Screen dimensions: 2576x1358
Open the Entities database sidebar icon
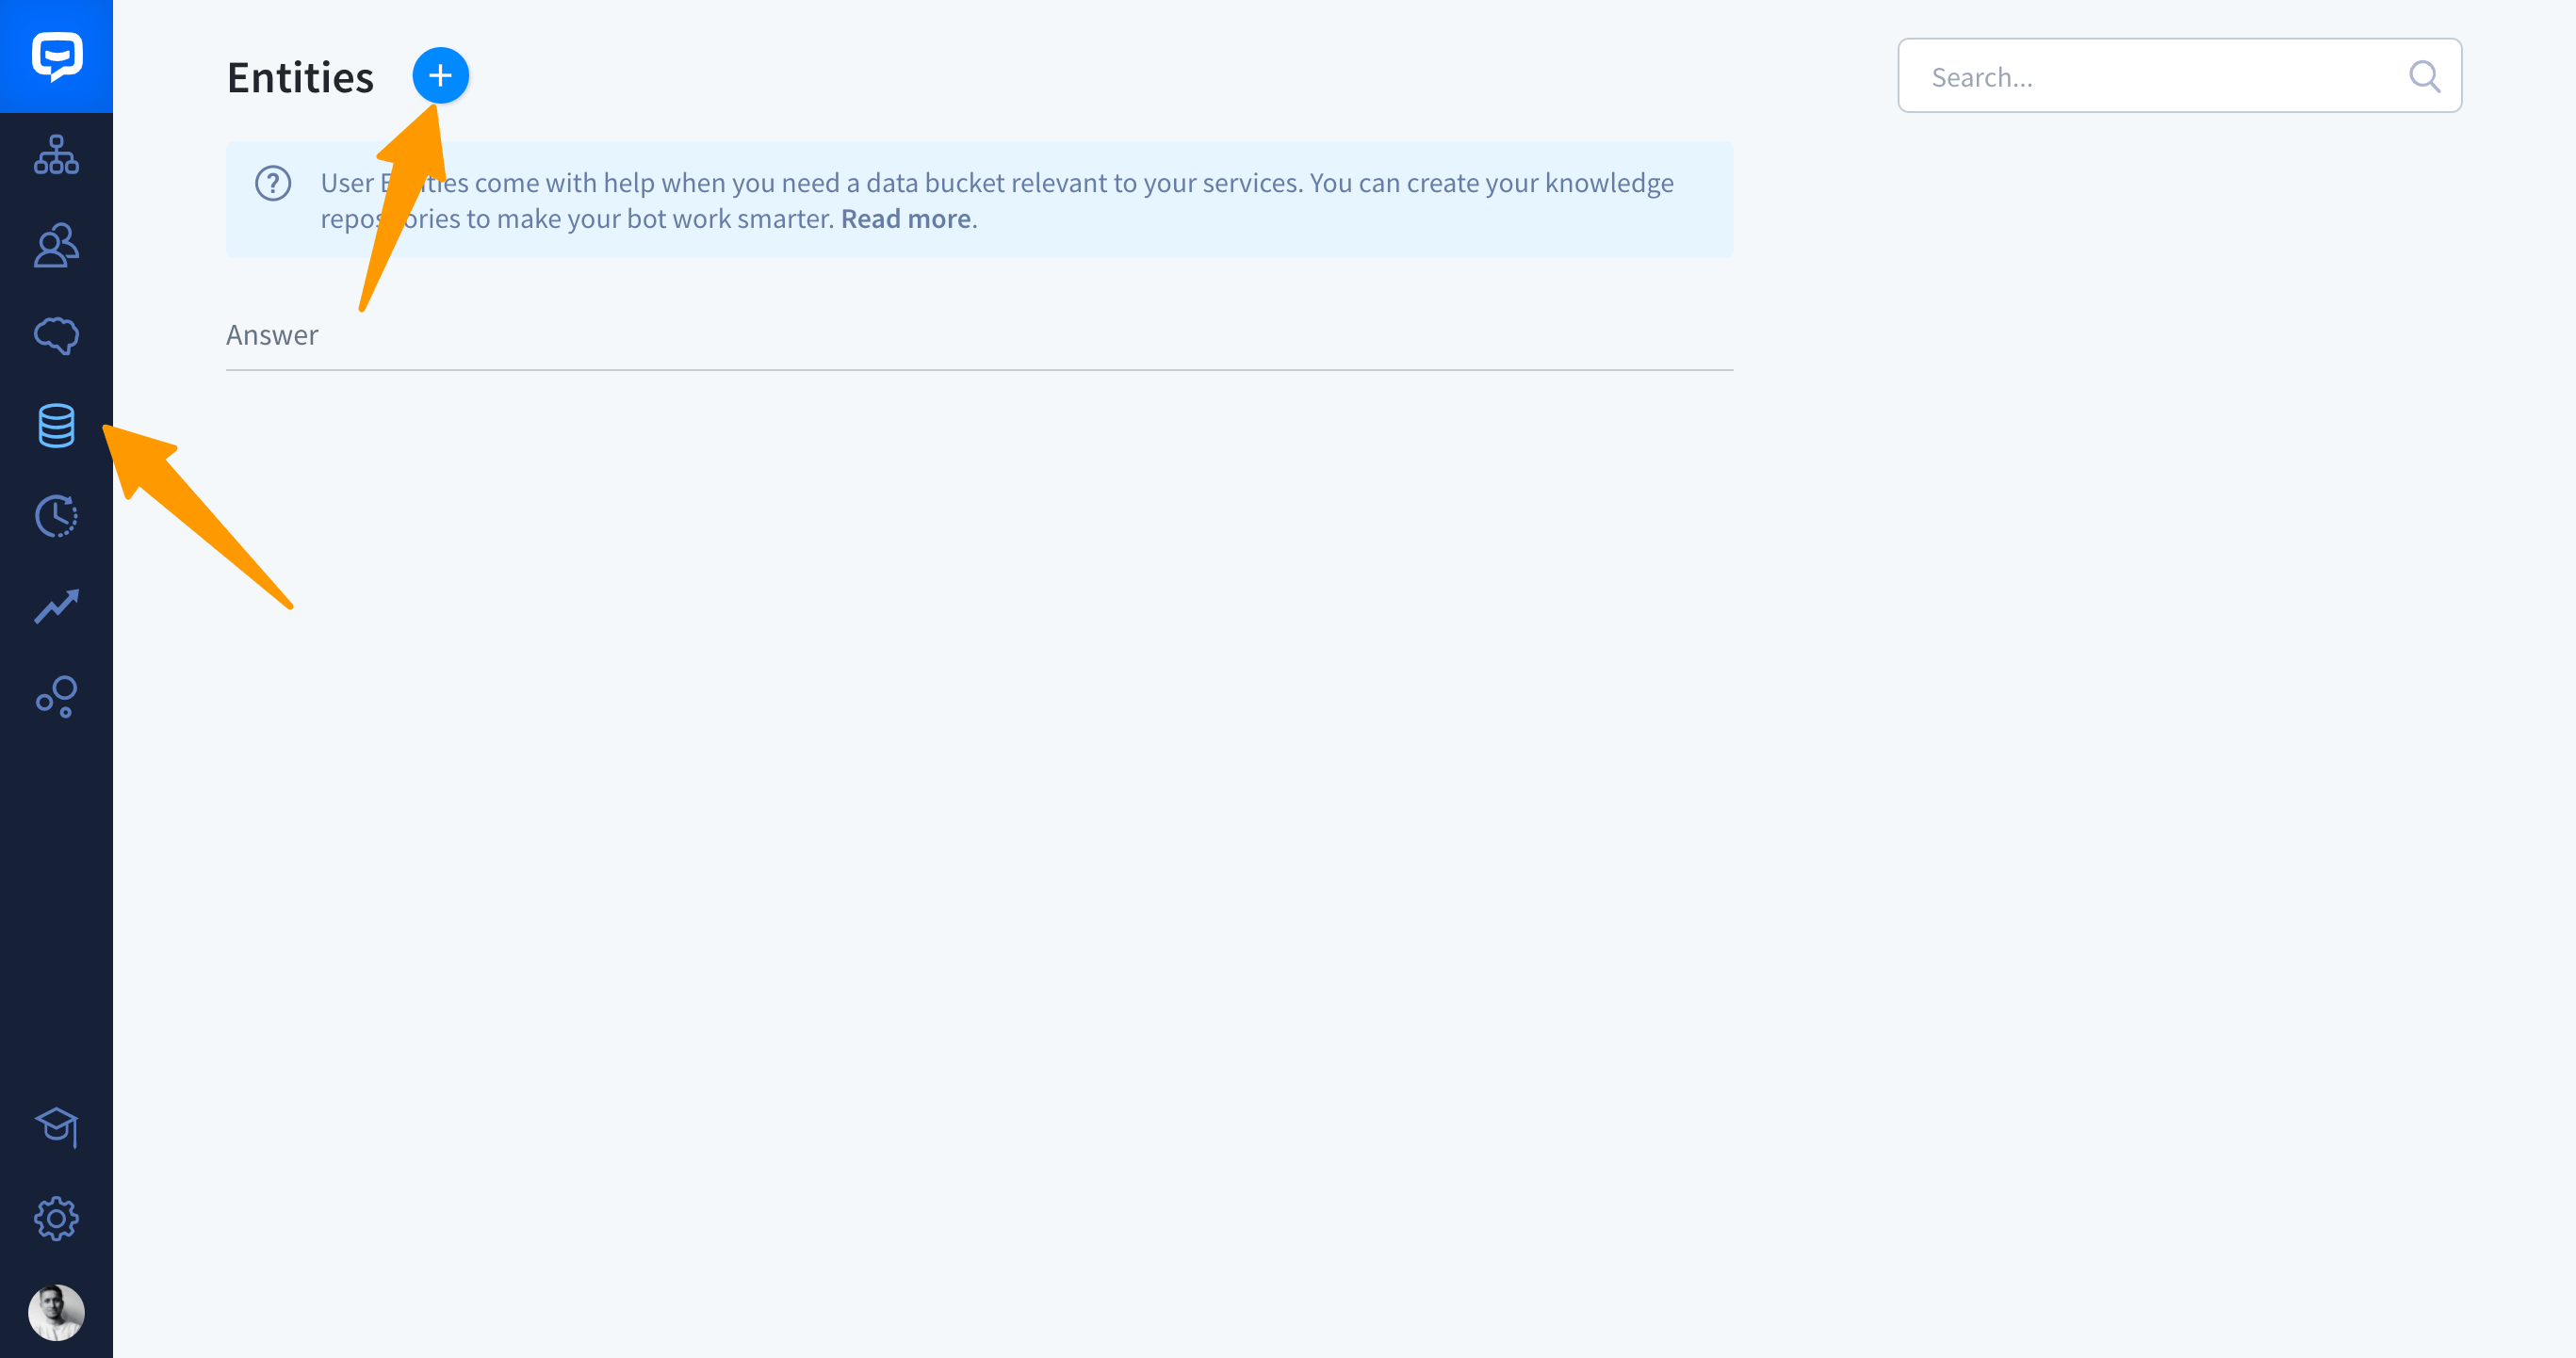point(56,426)
